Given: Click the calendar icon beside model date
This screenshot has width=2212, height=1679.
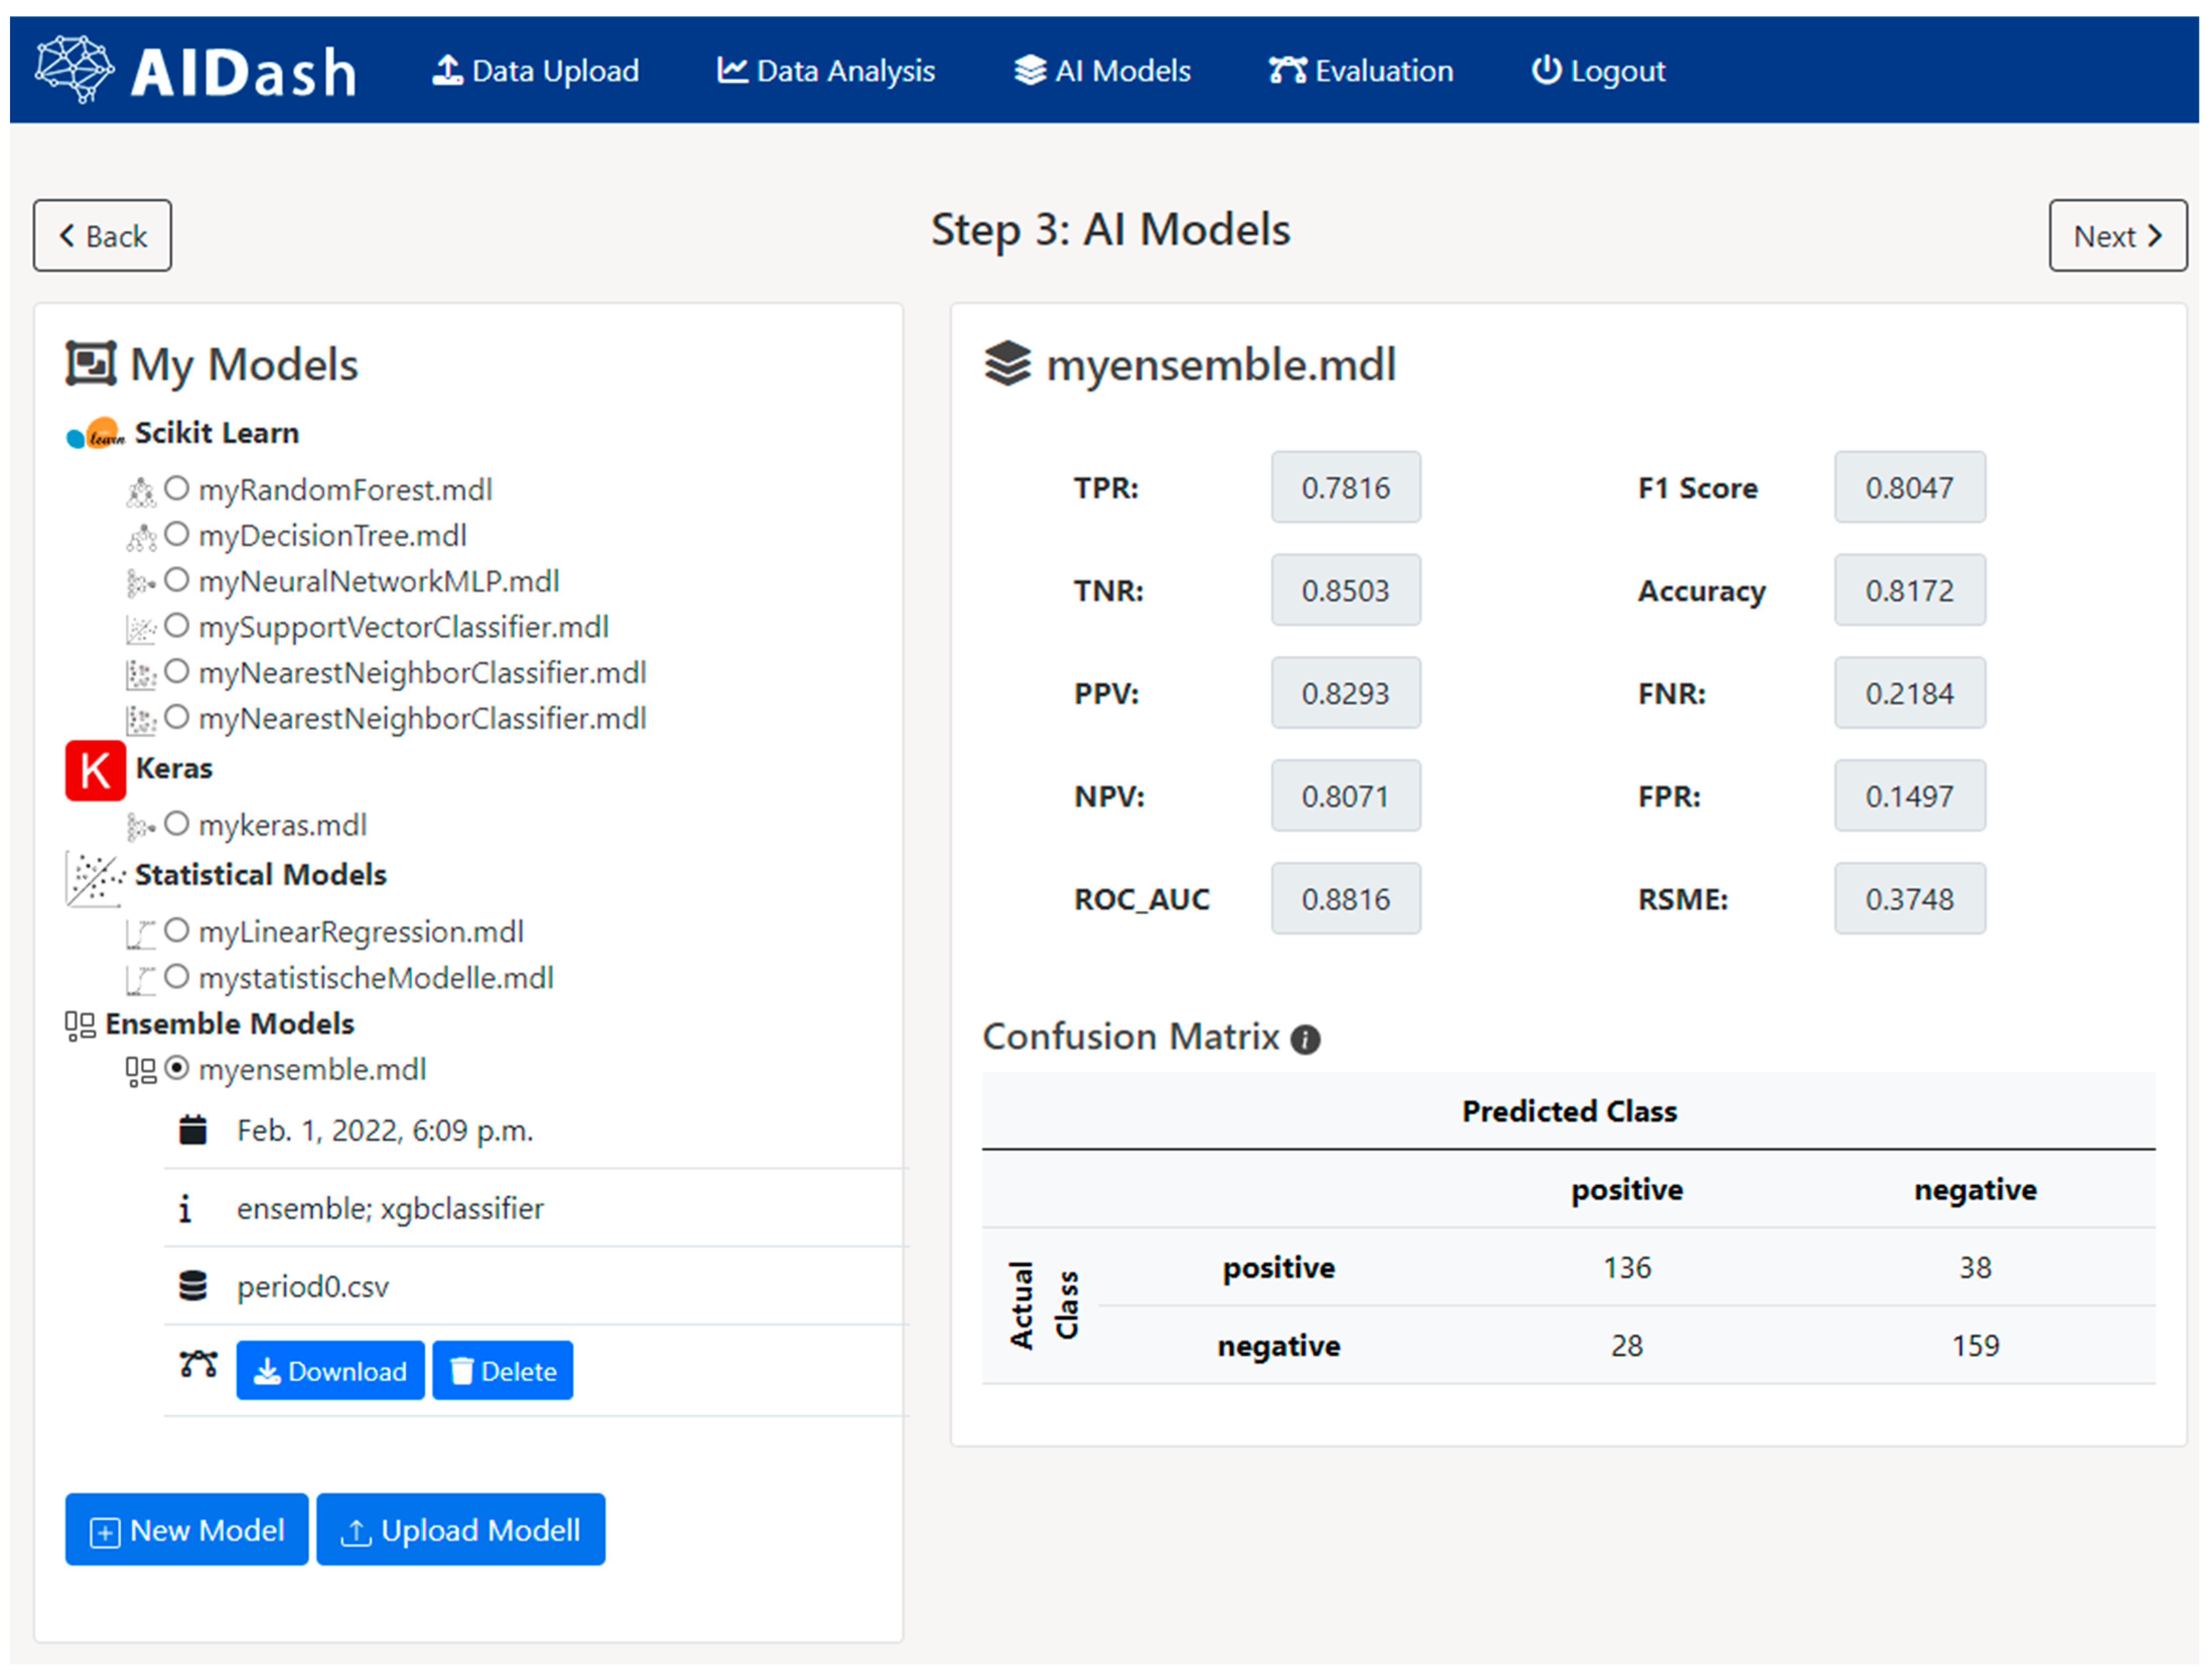Looking at the screenshot, I should tap(192, 1130).
